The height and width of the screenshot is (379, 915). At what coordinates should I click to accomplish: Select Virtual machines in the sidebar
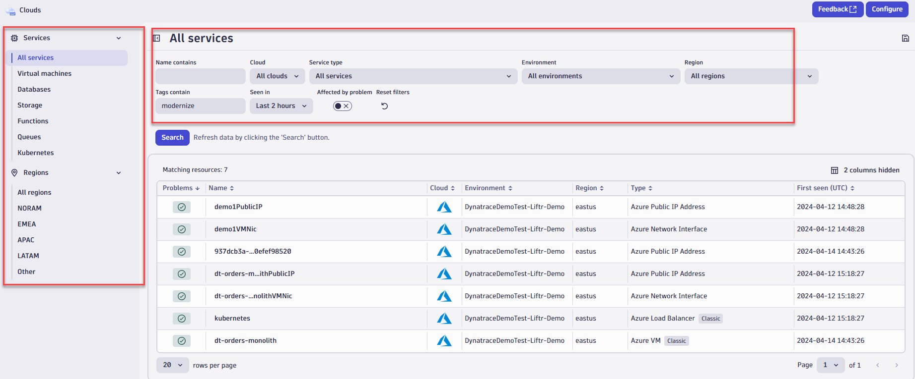point(44,73)
